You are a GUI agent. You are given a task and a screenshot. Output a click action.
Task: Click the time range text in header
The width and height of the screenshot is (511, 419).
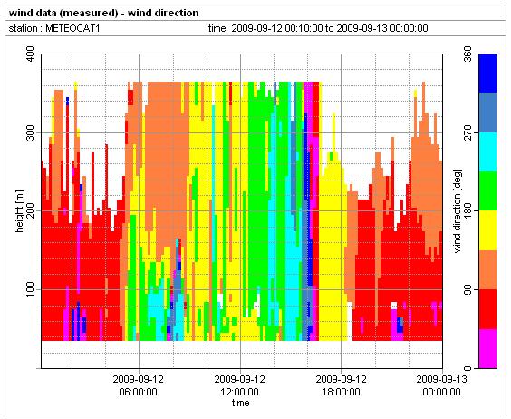point(318,28)
